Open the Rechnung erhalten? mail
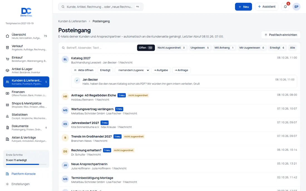Screen dimensions: 306x191 [179, 152]
